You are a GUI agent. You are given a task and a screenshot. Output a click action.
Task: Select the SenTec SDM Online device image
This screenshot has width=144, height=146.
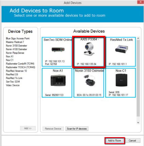tap(58, 49)
